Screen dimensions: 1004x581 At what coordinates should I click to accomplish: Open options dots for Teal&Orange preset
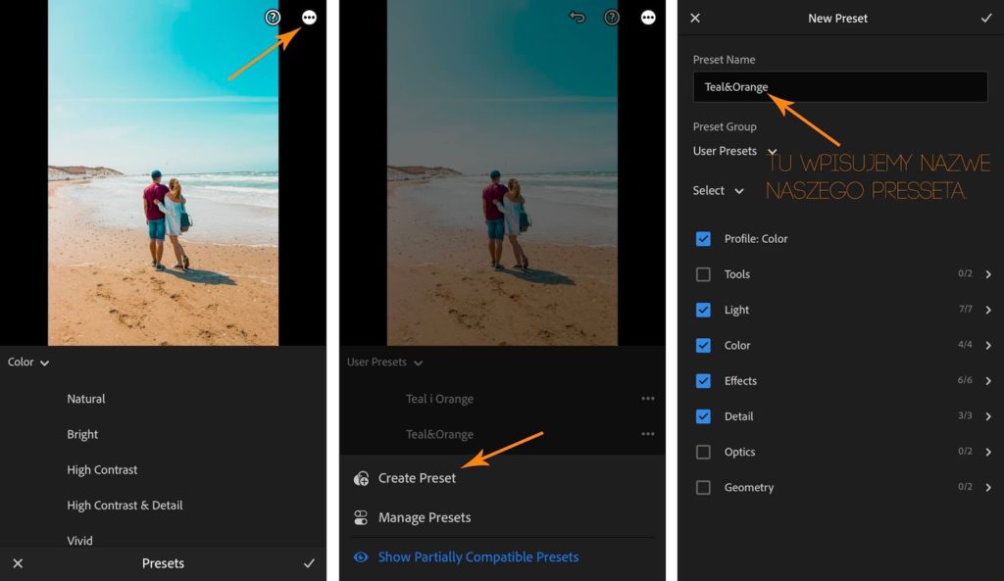[648, 434]
